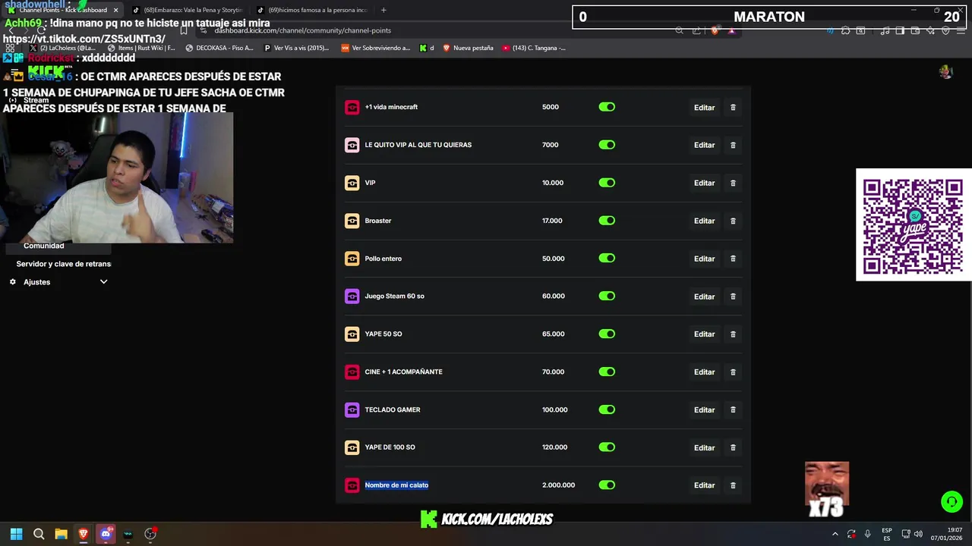Toggle off 'LE QUITO VIP AL QUE TU QUIERAS'
Viewport: 972px width, 546px height.
[x=607, y=145]
